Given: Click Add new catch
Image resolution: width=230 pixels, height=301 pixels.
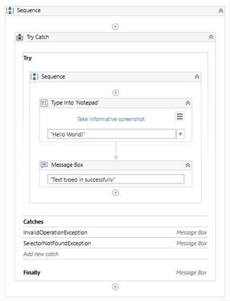Looking at the screenshot, I should (40, 254).
